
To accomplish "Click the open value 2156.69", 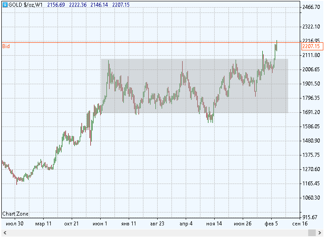I will click(56, 4).
